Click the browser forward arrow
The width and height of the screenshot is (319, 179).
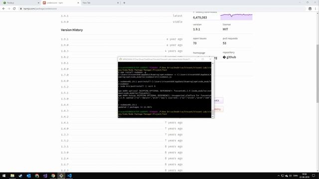[9, 9]
